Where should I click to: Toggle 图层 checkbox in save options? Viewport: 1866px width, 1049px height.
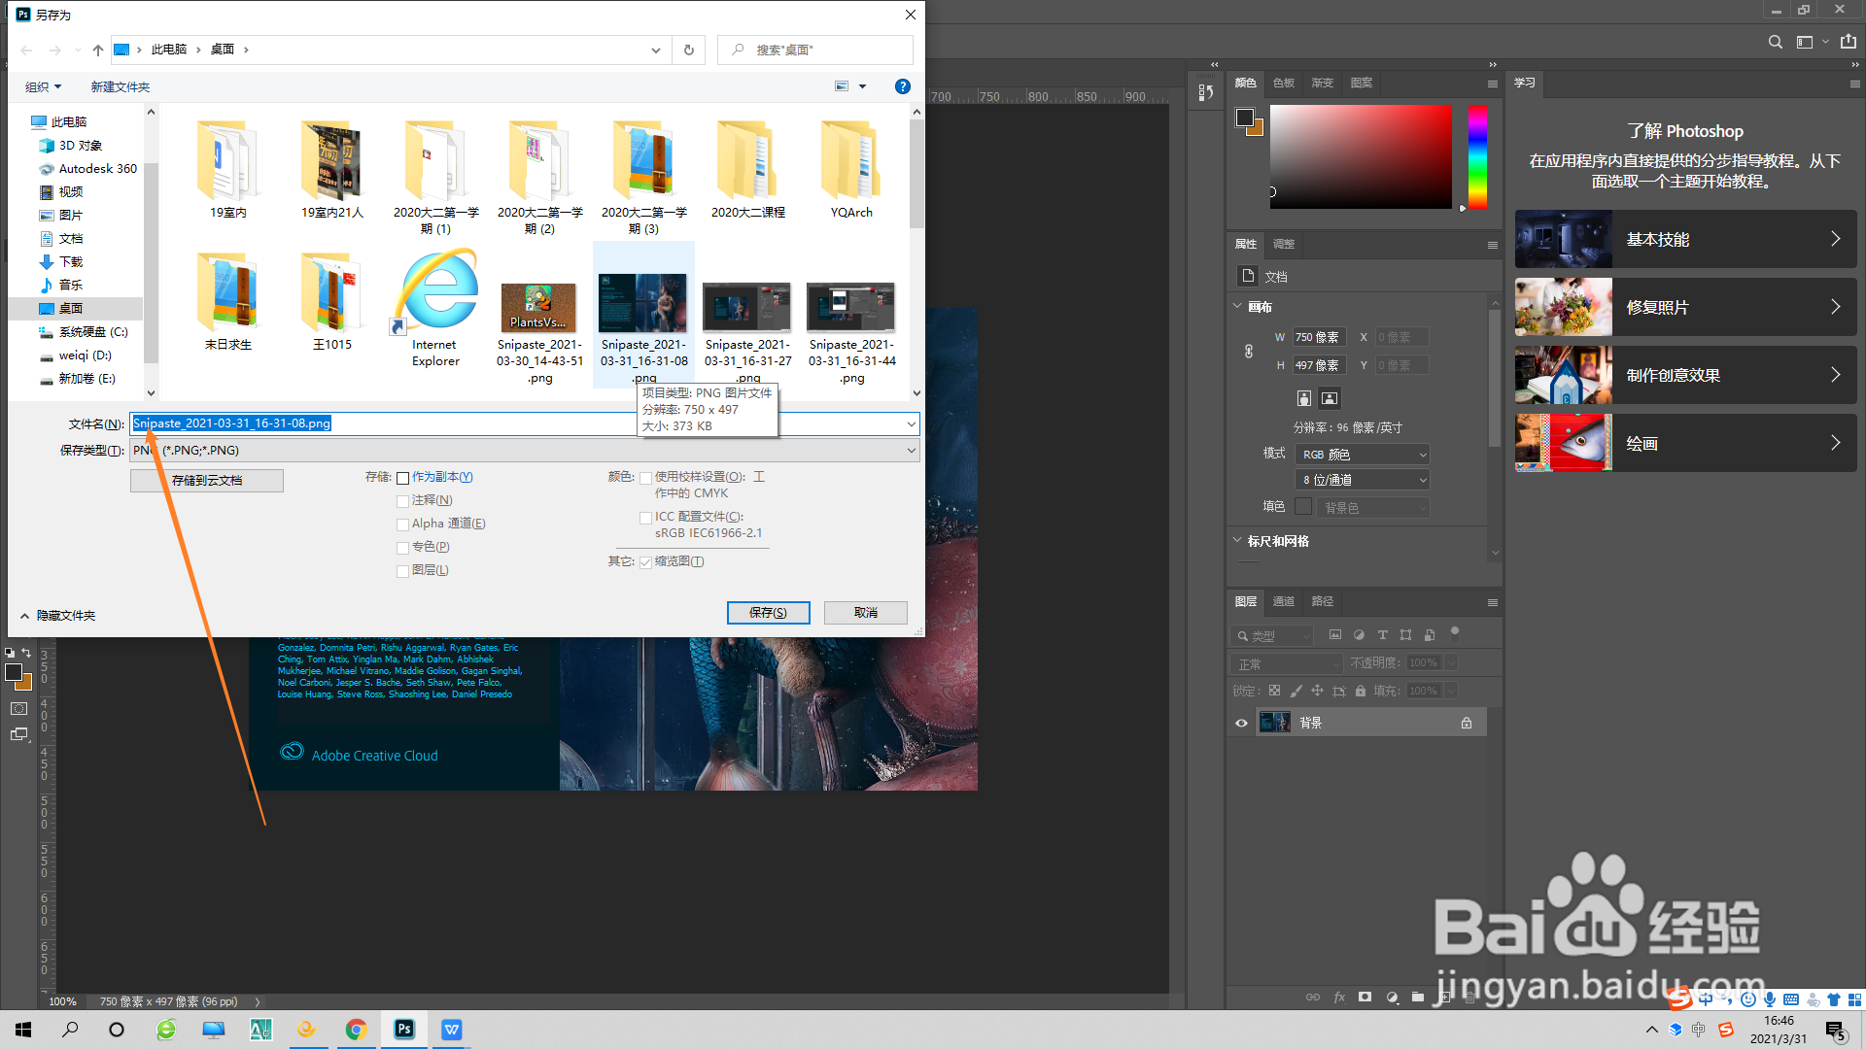[x=402, y=571]
